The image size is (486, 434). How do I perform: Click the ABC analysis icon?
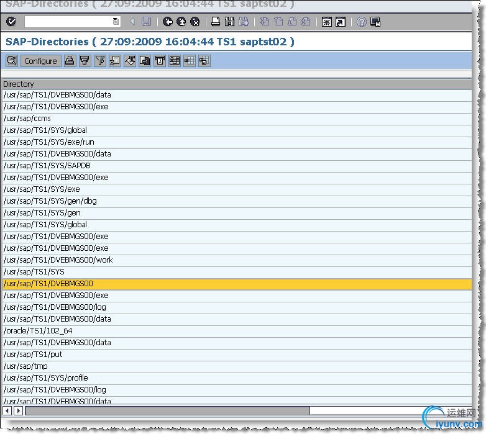pyautogui.click(x=160, y=61)
